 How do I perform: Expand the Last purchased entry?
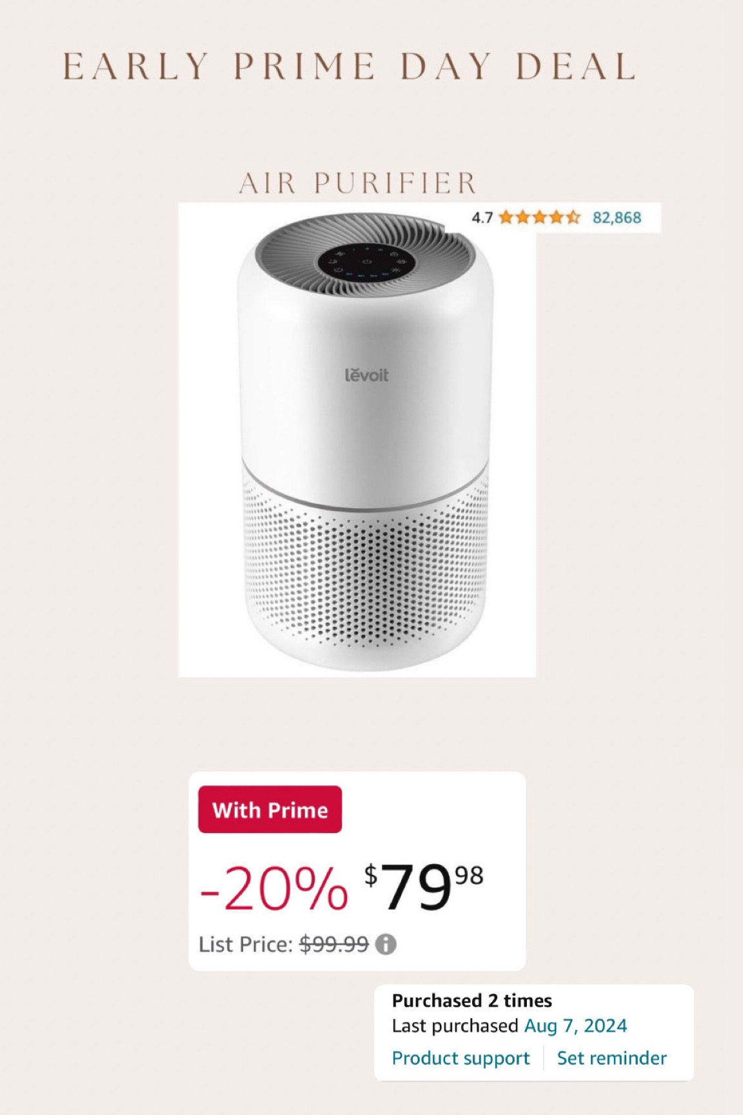coord(509,1025)
